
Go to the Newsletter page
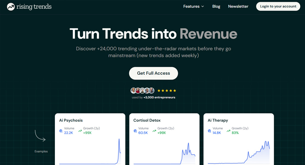click(x=238, y=7)
